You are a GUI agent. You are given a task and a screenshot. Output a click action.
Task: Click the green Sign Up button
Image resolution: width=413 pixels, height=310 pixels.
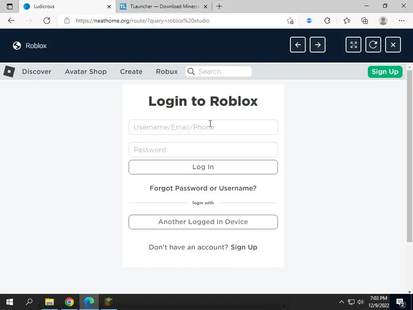tap(385, 72)
